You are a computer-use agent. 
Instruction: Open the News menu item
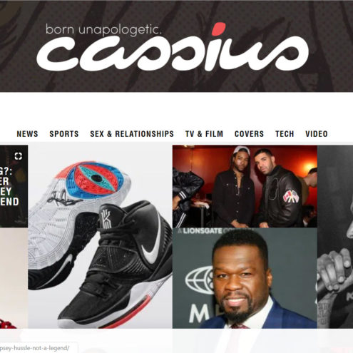(x=27, y=134)
